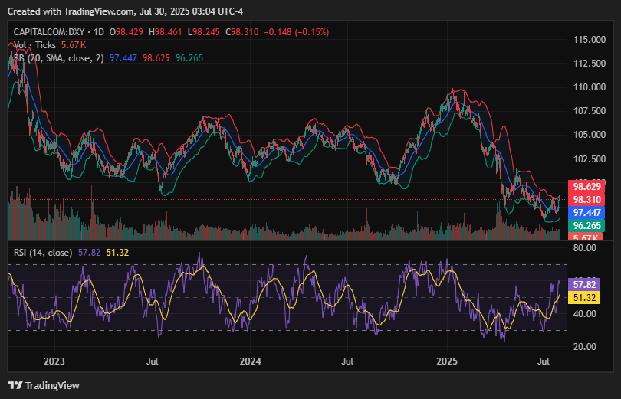The height and width of the screenshot is (399, 621).
Task: Click the red 98.629 upper band price label
Action: click(587, 186)
